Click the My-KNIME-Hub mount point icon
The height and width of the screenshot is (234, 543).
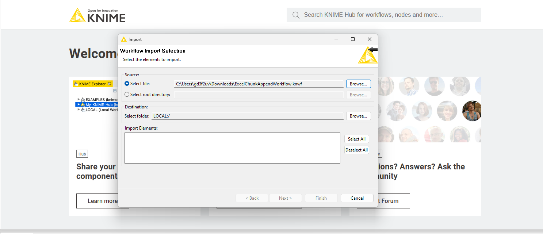point(83,104)
